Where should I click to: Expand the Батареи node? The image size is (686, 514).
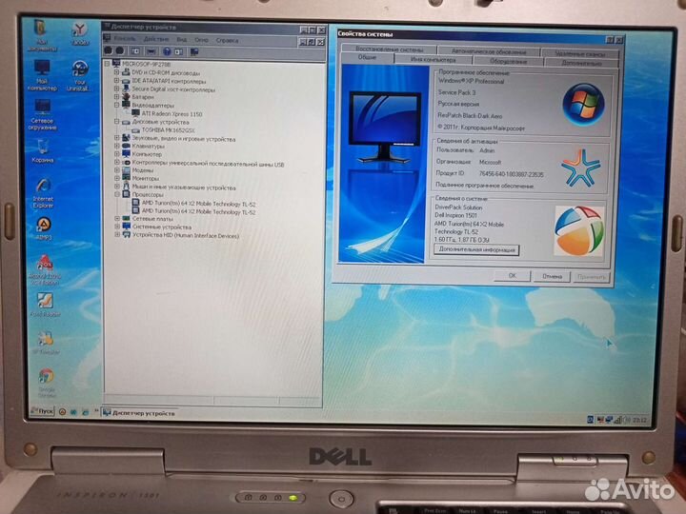click(x=116, y=97)
